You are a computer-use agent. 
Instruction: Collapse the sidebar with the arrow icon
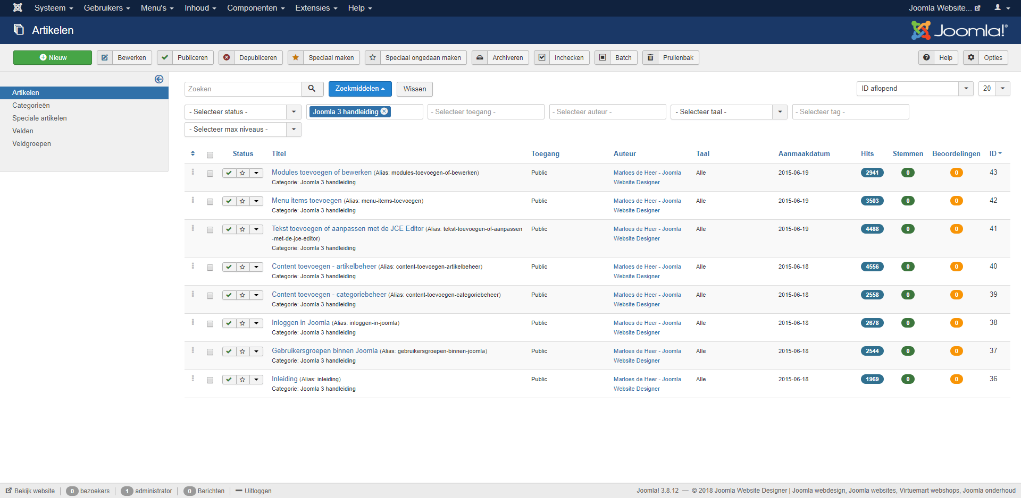[159, 79]
